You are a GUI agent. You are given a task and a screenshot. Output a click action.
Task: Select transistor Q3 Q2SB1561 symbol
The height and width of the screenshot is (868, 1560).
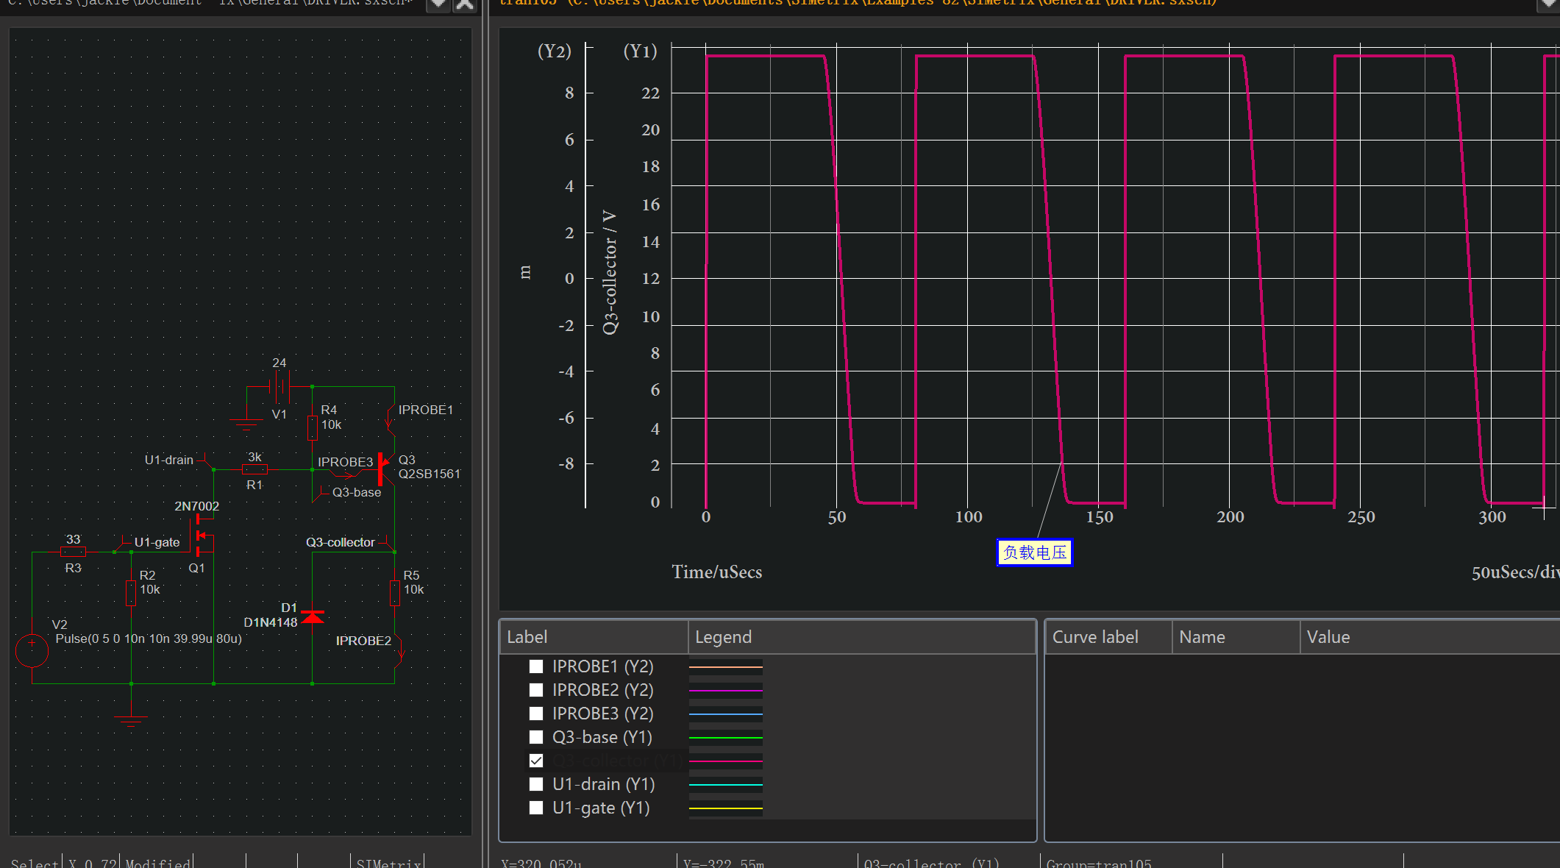point(385,469)
